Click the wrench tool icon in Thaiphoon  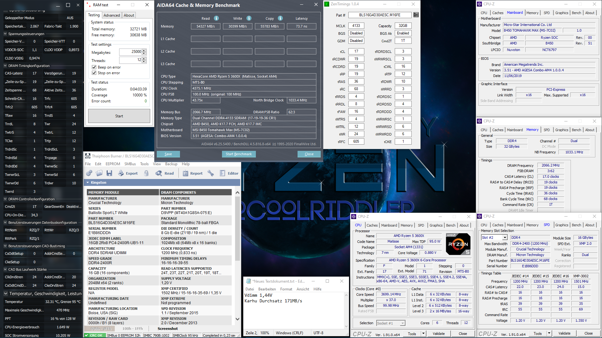211,173
